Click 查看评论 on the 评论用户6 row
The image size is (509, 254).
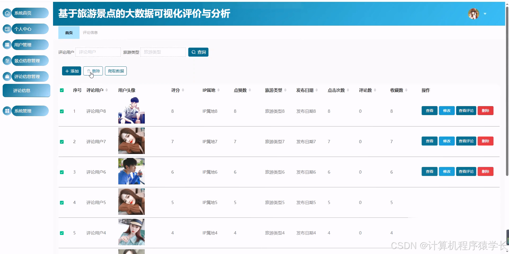[466, 171]
